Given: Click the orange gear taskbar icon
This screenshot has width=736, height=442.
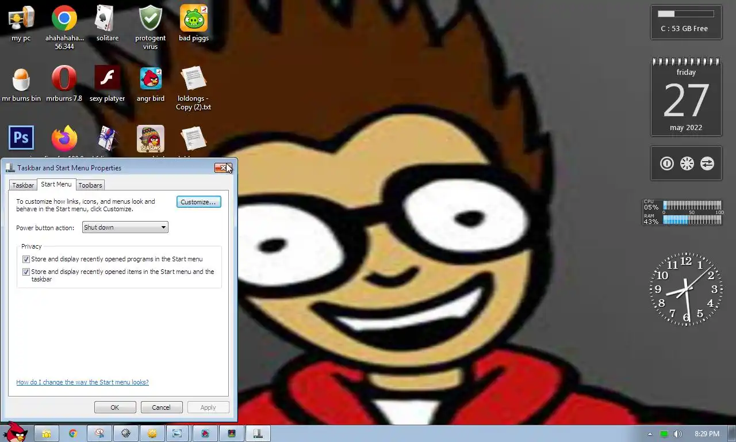Looking at the screenshot, I should click(x=152, y=433).
